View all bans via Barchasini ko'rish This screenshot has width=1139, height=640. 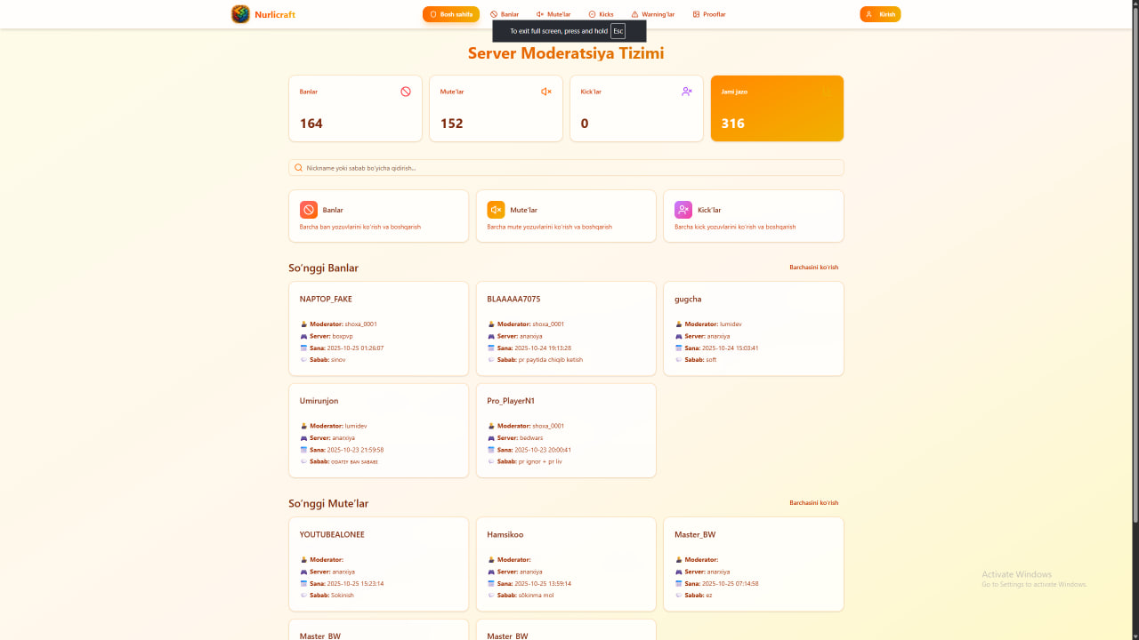(x=813, y=268)
